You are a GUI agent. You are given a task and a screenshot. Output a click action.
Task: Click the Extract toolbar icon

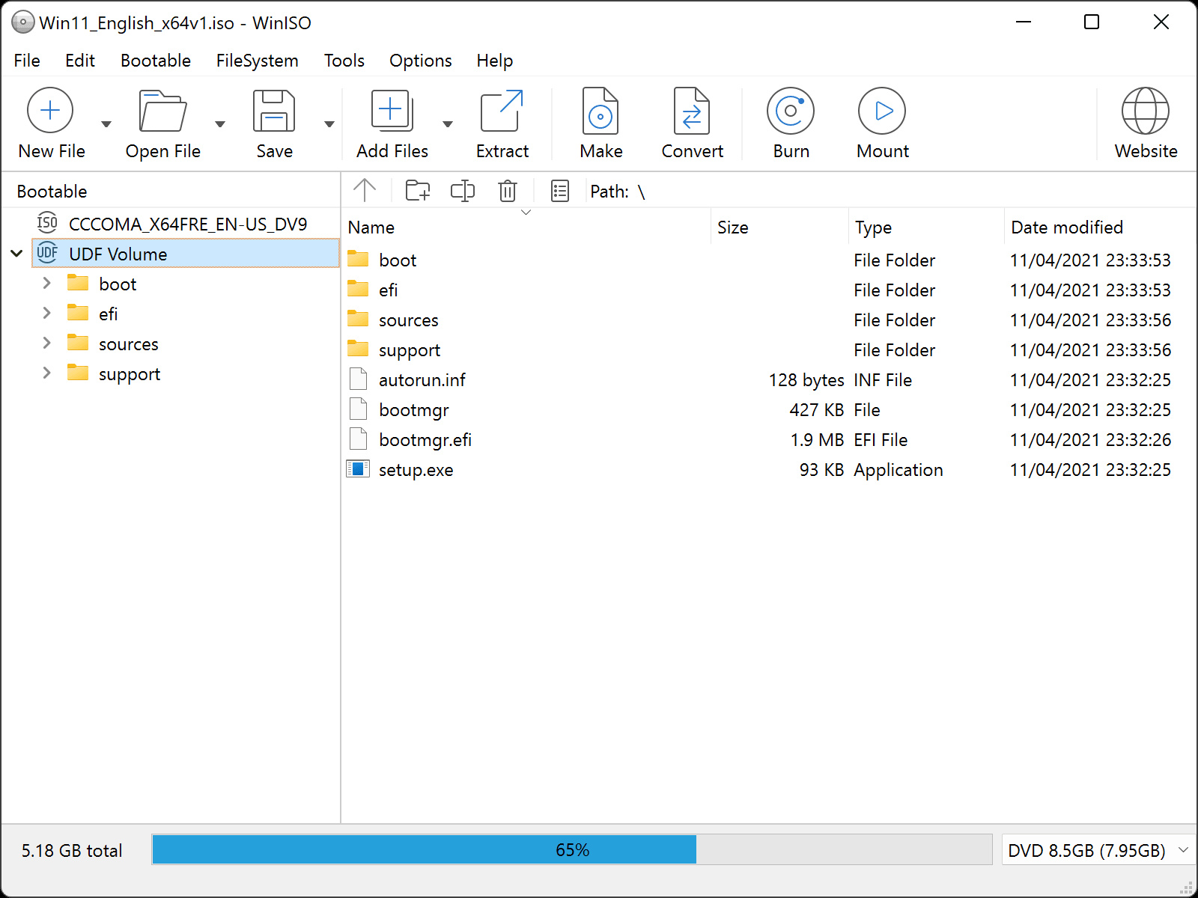pos(502,111)
